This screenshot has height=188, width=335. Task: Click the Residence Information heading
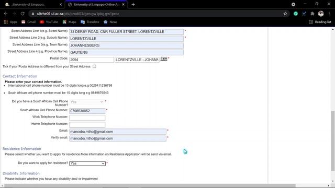pos(22,149)
